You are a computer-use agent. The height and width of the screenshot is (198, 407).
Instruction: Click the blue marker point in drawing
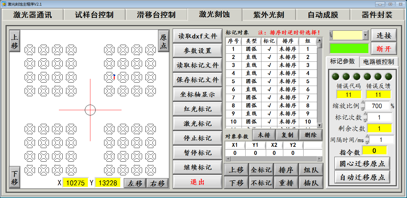(x=114, y=75)
